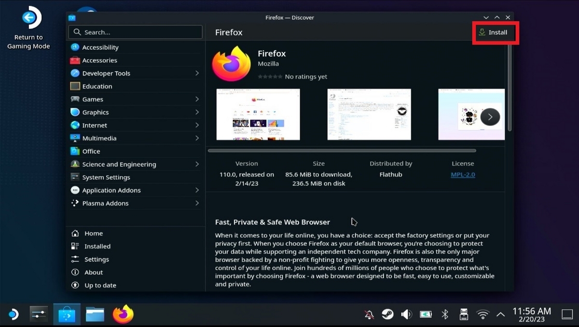Click the Discover window title bar icon
The width and height of the screenshot is (579, 327).
(72, 17)
